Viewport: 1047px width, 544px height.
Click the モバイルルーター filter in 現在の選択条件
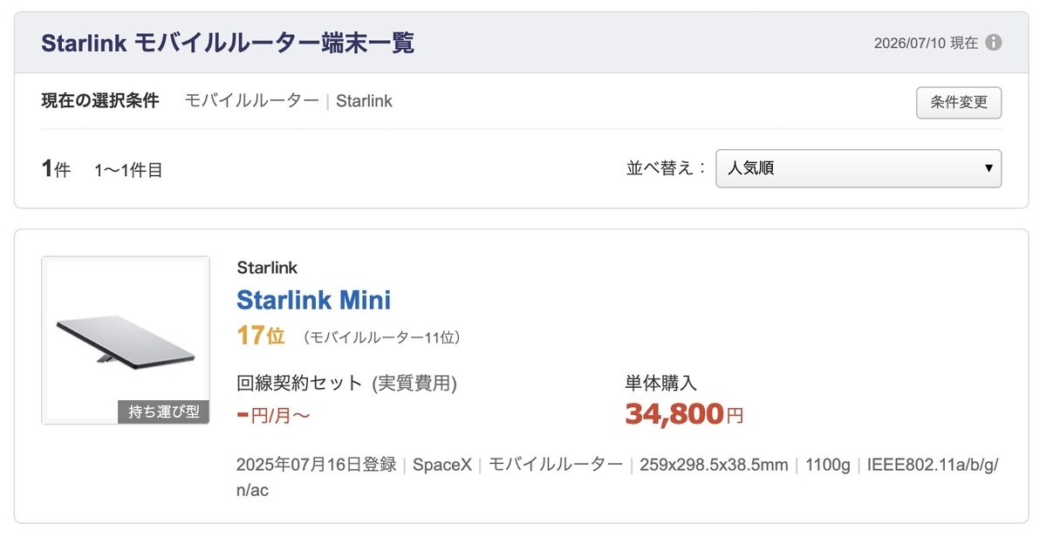(x=252, y=101)
